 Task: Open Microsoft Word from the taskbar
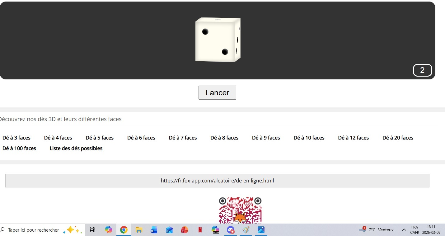[x=154, y=230]
